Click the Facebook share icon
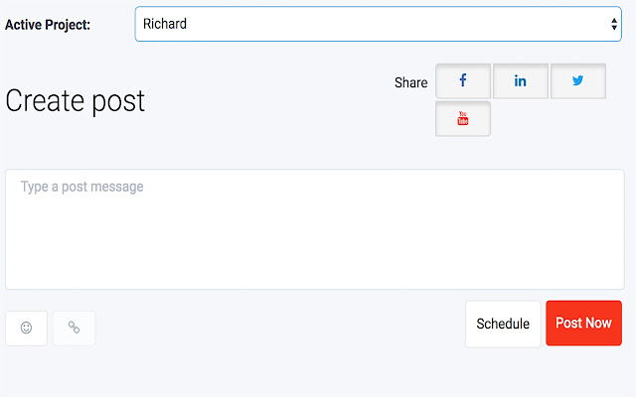This screenshot has width=636, height=397. click(463, 81)
